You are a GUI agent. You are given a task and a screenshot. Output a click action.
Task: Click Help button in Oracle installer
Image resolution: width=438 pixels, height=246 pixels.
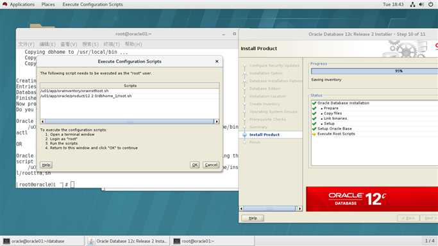(253, 218)
